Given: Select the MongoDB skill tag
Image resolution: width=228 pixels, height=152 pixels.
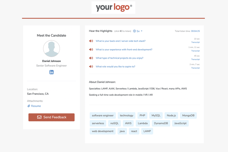Looking at the screenshot, I should click(188, 115).
